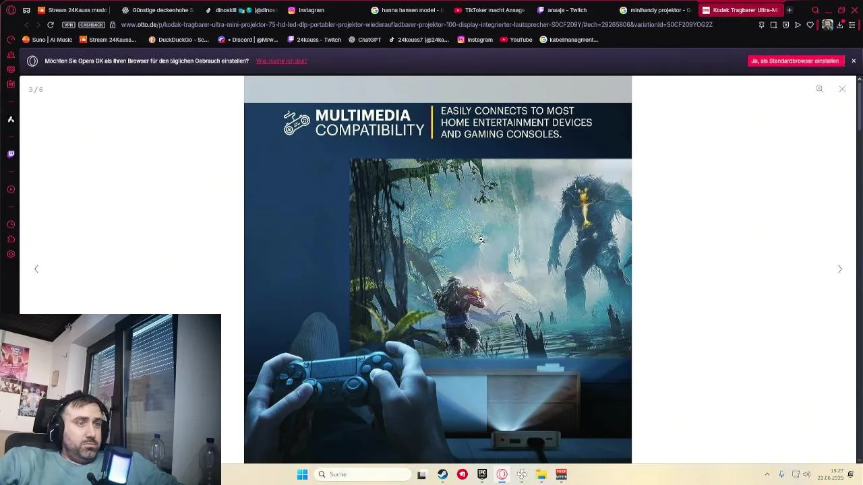This screenshot has height=485, width=863.
Task: Switch to minihandy projektor tab
Action: [x=656, y=10]
